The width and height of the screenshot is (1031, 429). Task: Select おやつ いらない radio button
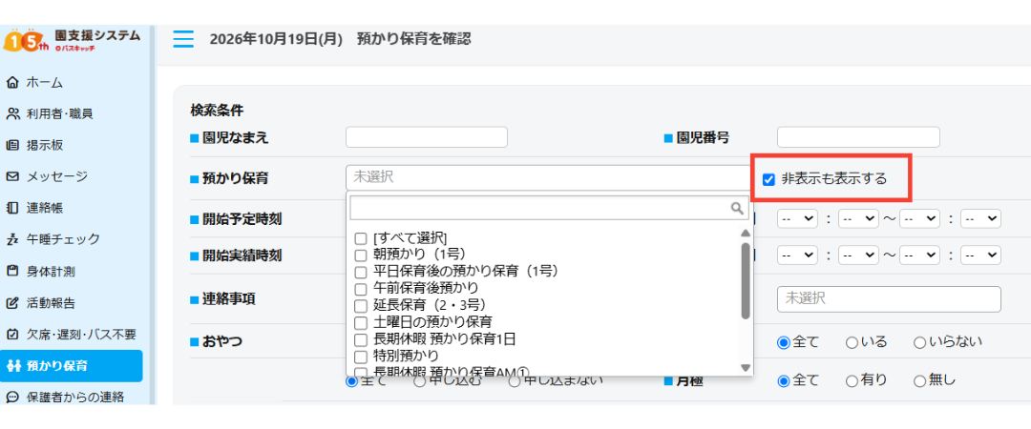point(920,342)
